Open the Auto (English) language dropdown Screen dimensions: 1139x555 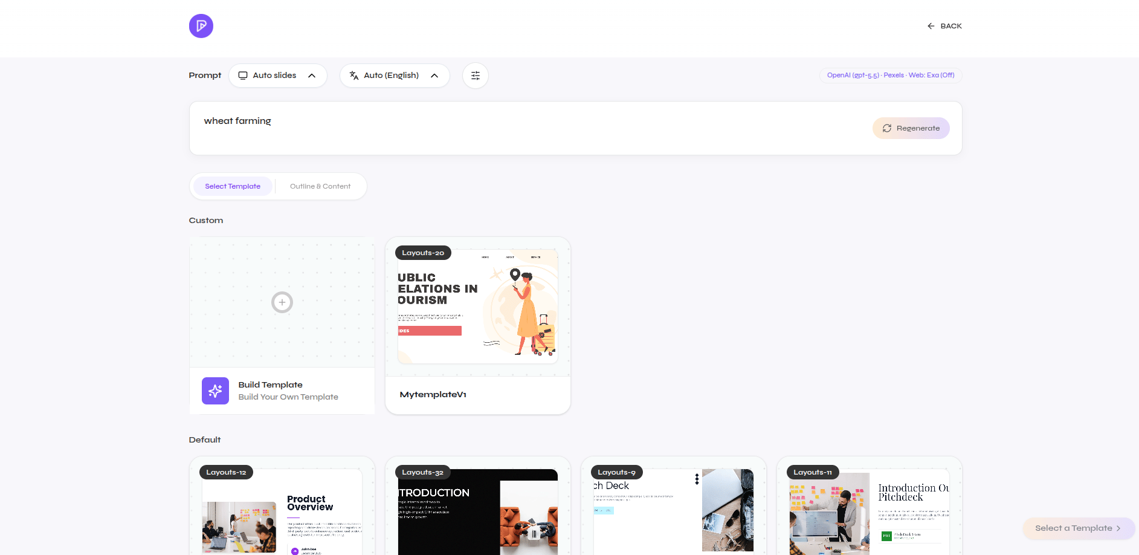point(394,76)
